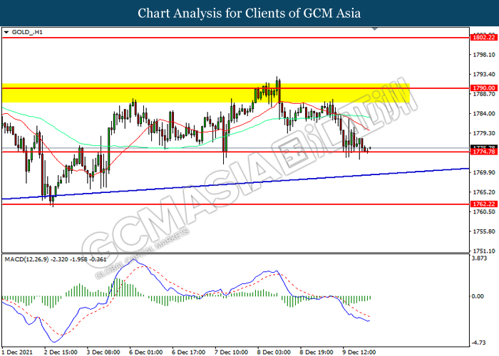Select the GOLD_,H1 chart title text
Image resolution: width=499 pixels, height=356 pixels.
tap(27, 32)
